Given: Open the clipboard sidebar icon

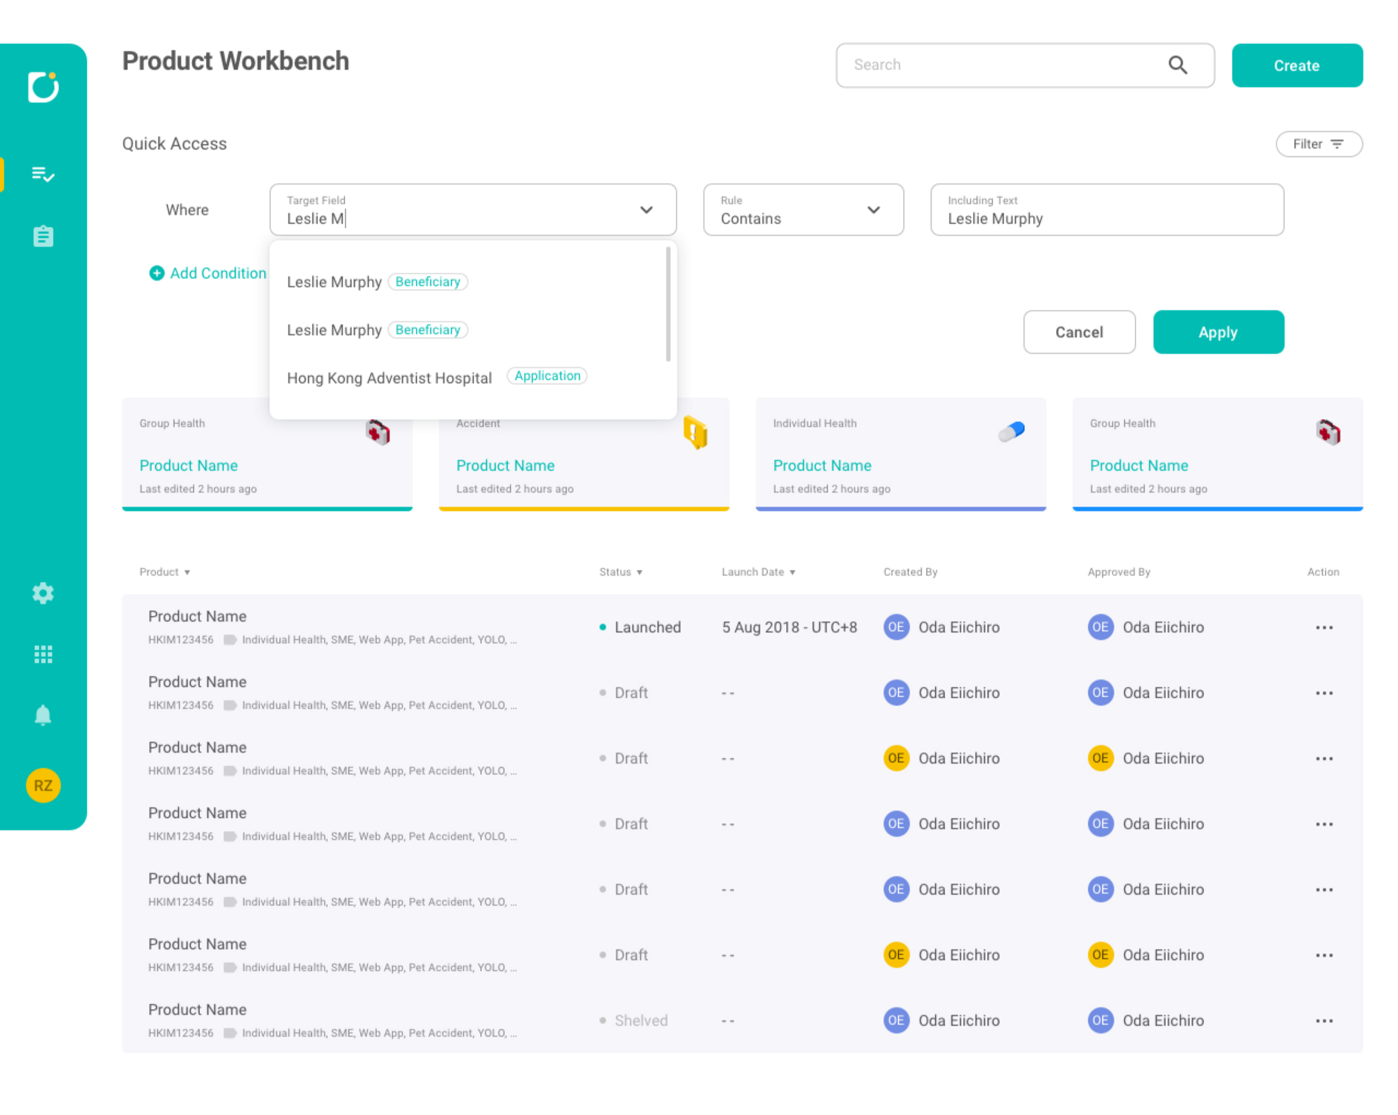Looking at the screenshot, I should pos(43,236).
